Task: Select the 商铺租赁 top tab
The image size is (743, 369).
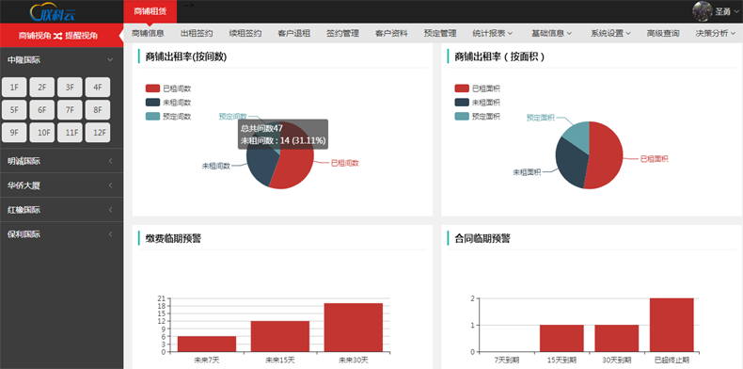Action: coord(150,11)
